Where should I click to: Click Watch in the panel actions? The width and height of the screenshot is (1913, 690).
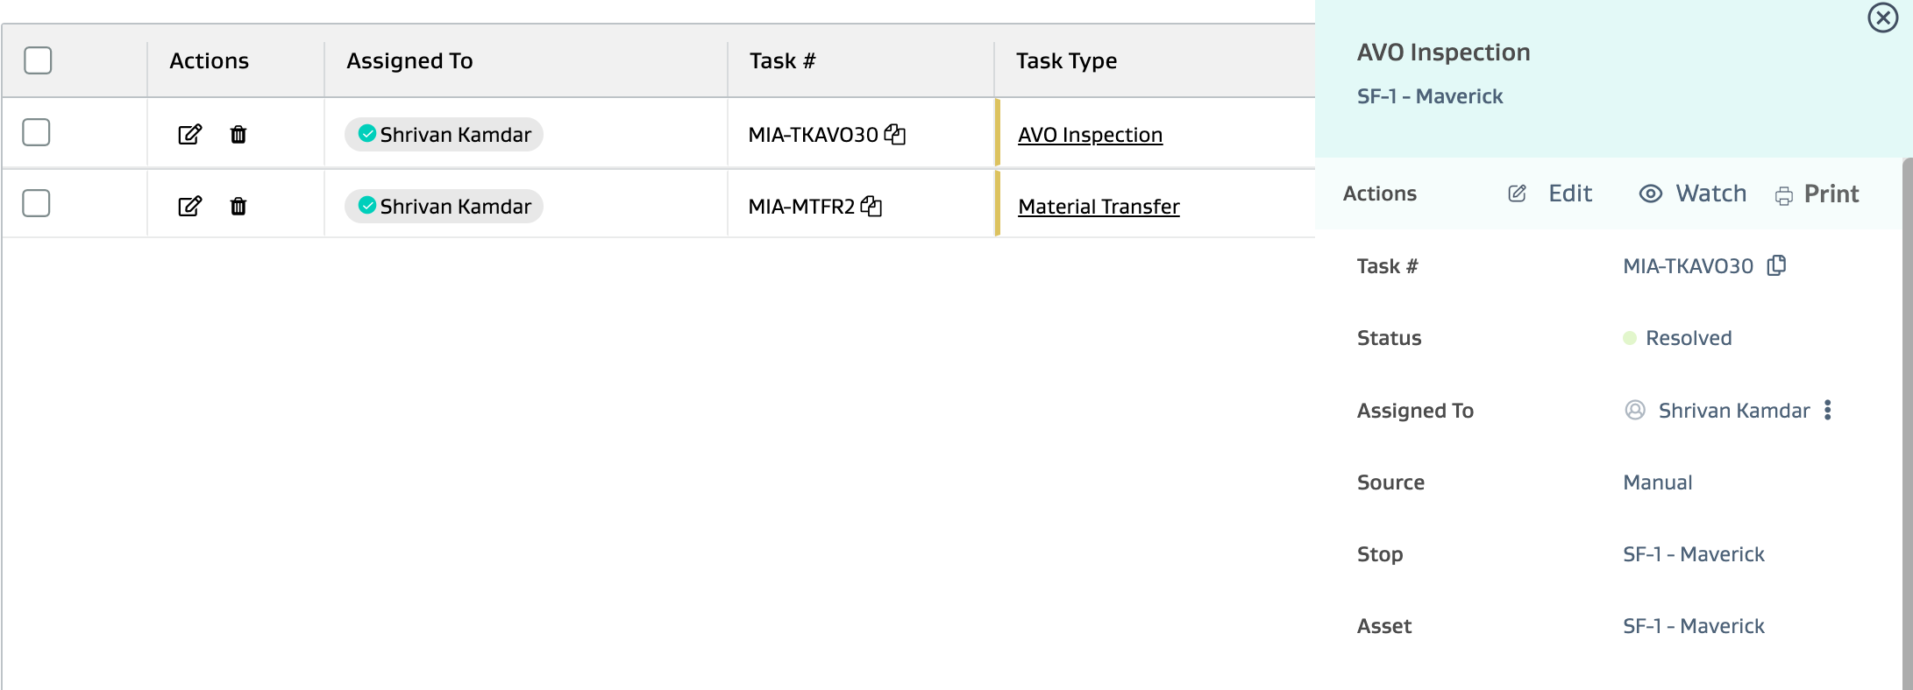point(1693,194)
